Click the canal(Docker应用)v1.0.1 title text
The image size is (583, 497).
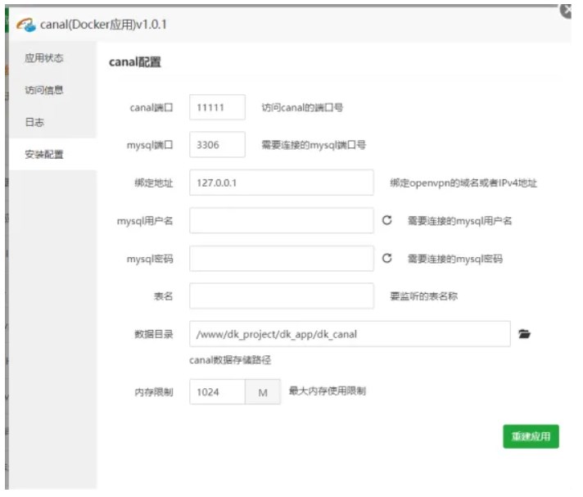point(104,25)
